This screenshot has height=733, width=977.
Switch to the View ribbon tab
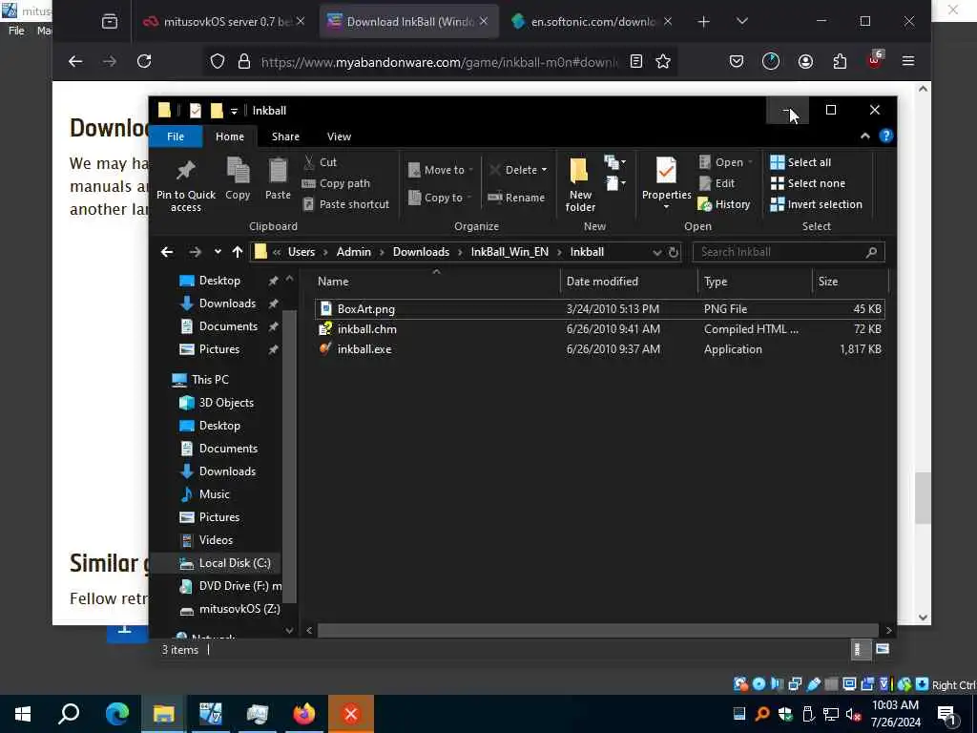pos(339,136)
